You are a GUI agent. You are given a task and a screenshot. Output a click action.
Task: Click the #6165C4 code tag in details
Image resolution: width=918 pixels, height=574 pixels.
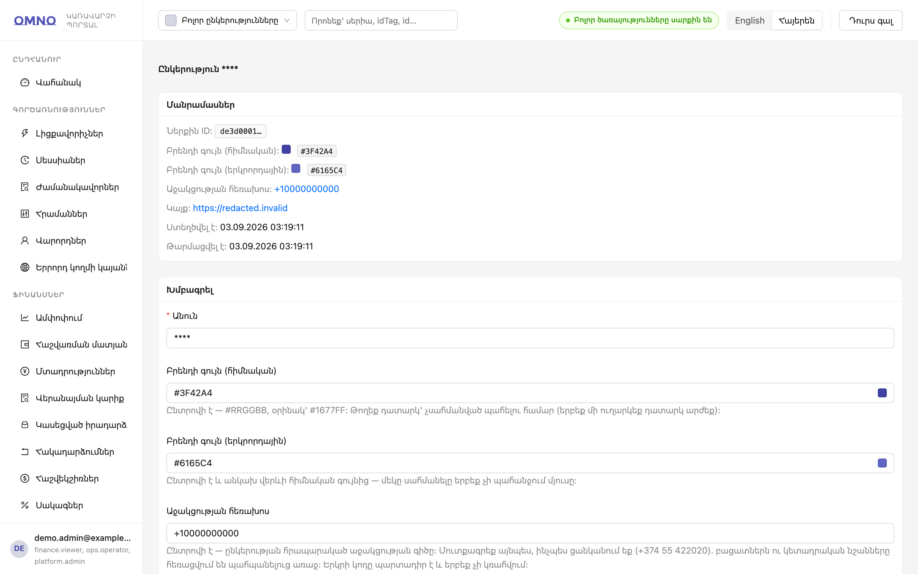tap(326, 171)
